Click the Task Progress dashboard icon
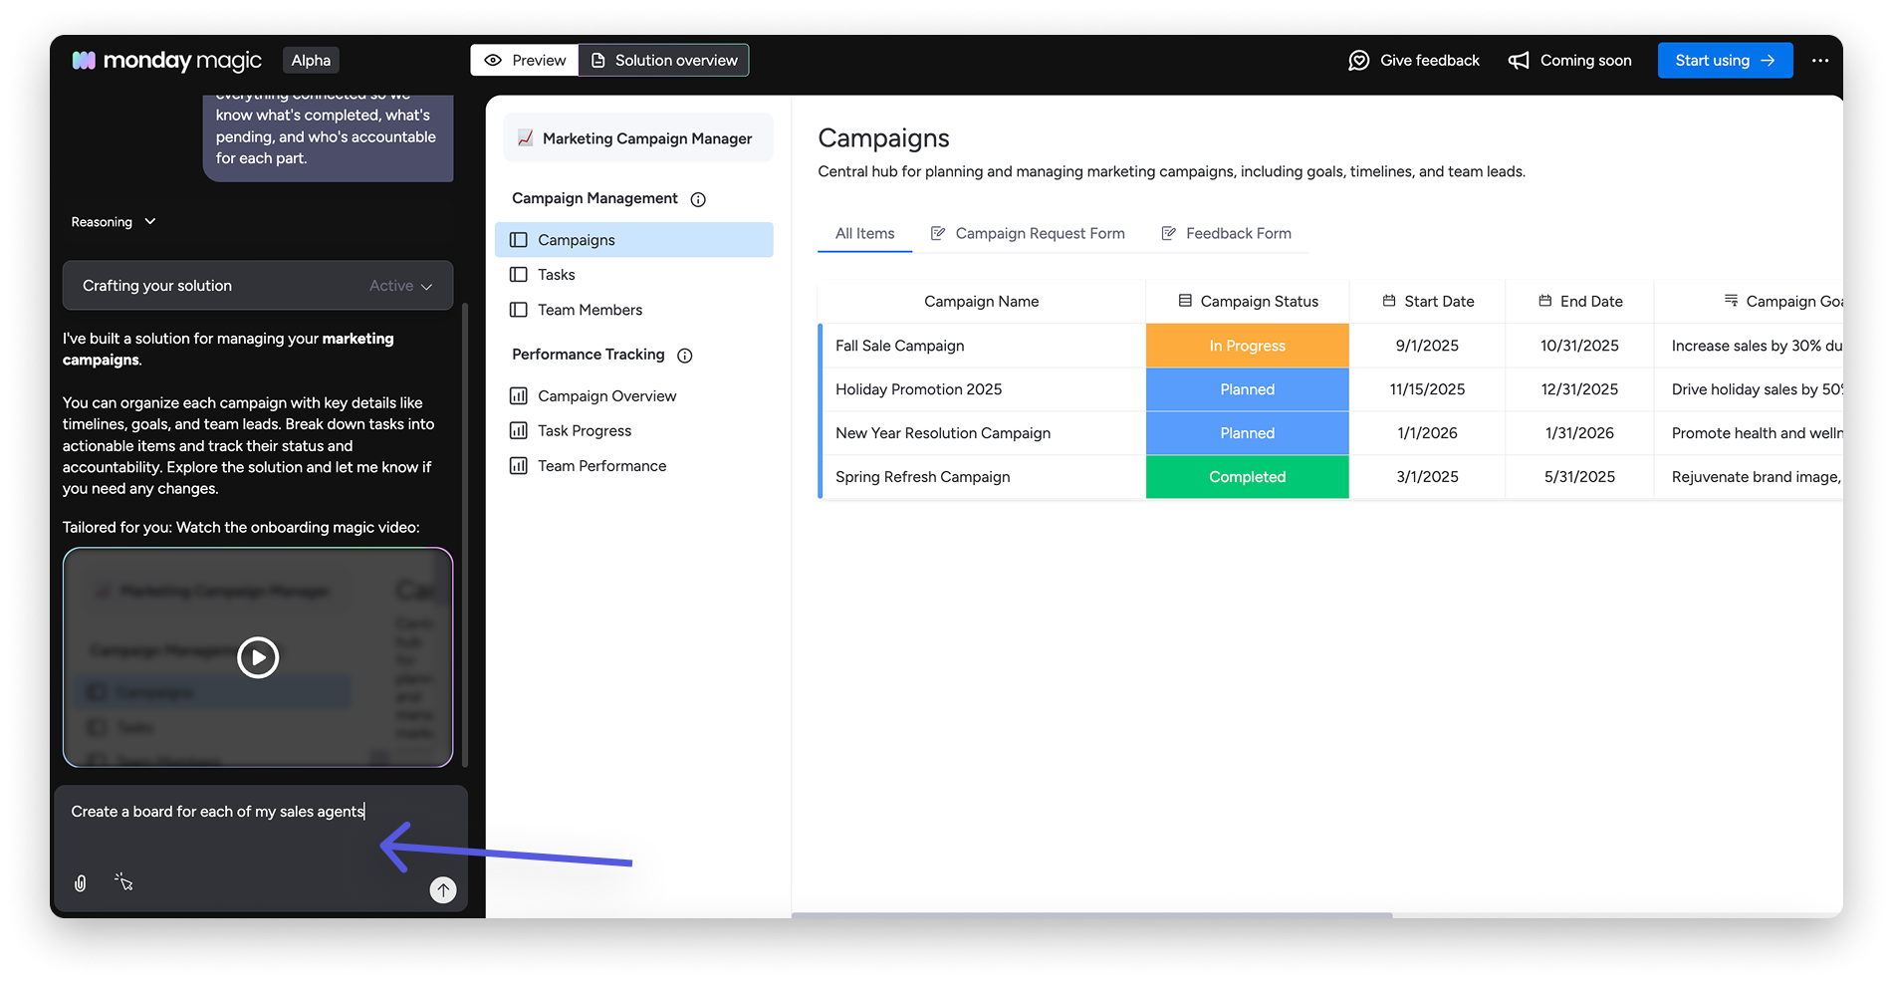 519,431
